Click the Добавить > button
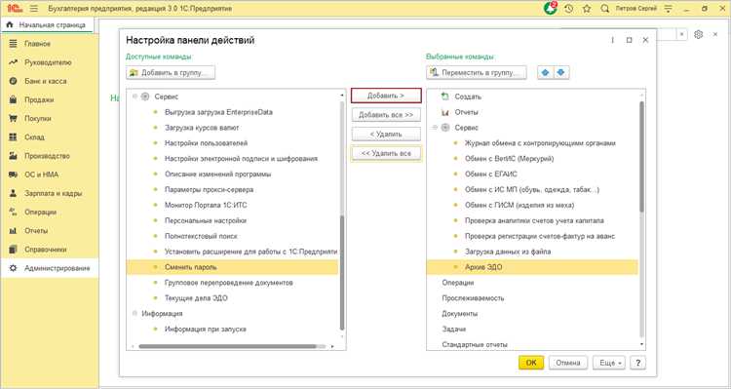 (386, 96)
